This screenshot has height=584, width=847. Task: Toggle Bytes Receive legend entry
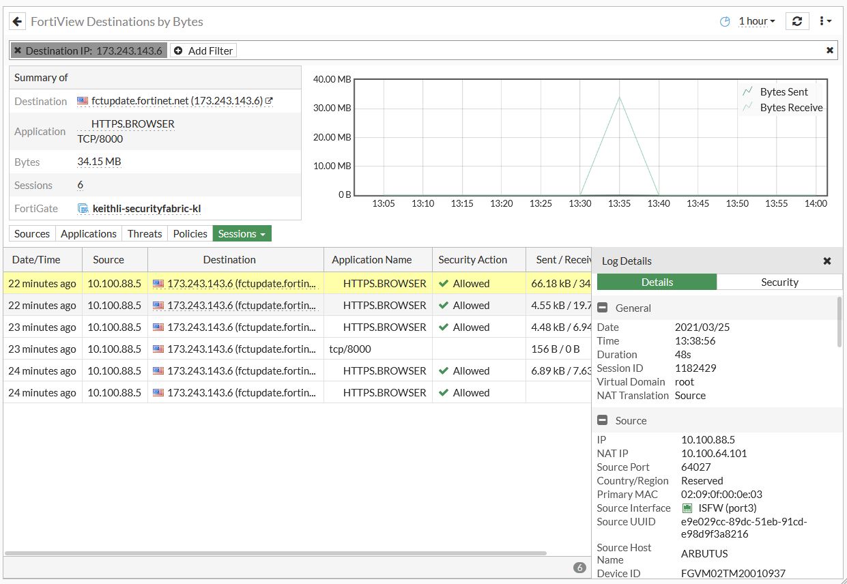pos(790,108)
